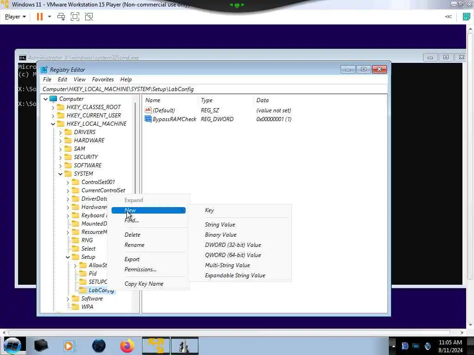Choose New in the context menu

(149, 210)
